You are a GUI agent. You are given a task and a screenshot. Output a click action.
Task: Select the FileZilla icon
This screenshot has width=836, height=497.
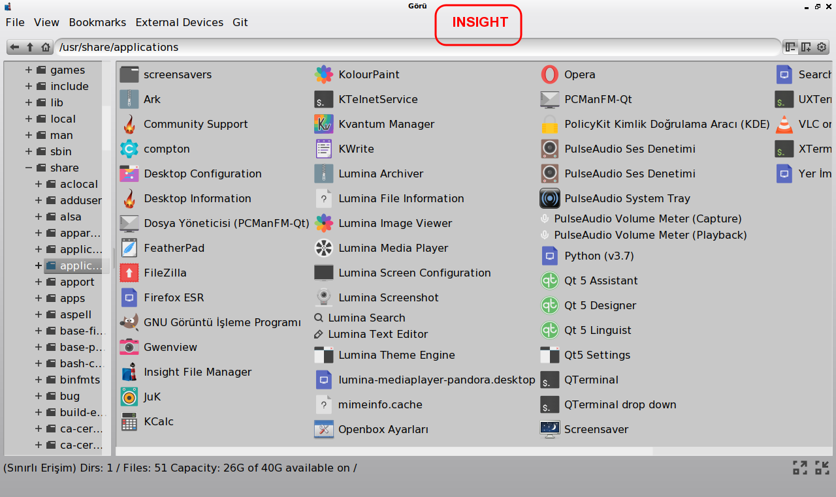[129, 273]
